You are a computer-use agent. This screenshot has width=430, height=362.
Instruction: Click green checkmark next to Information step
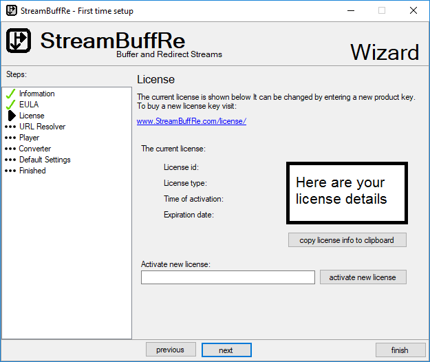pyautogui.click(x=10, y=94)
